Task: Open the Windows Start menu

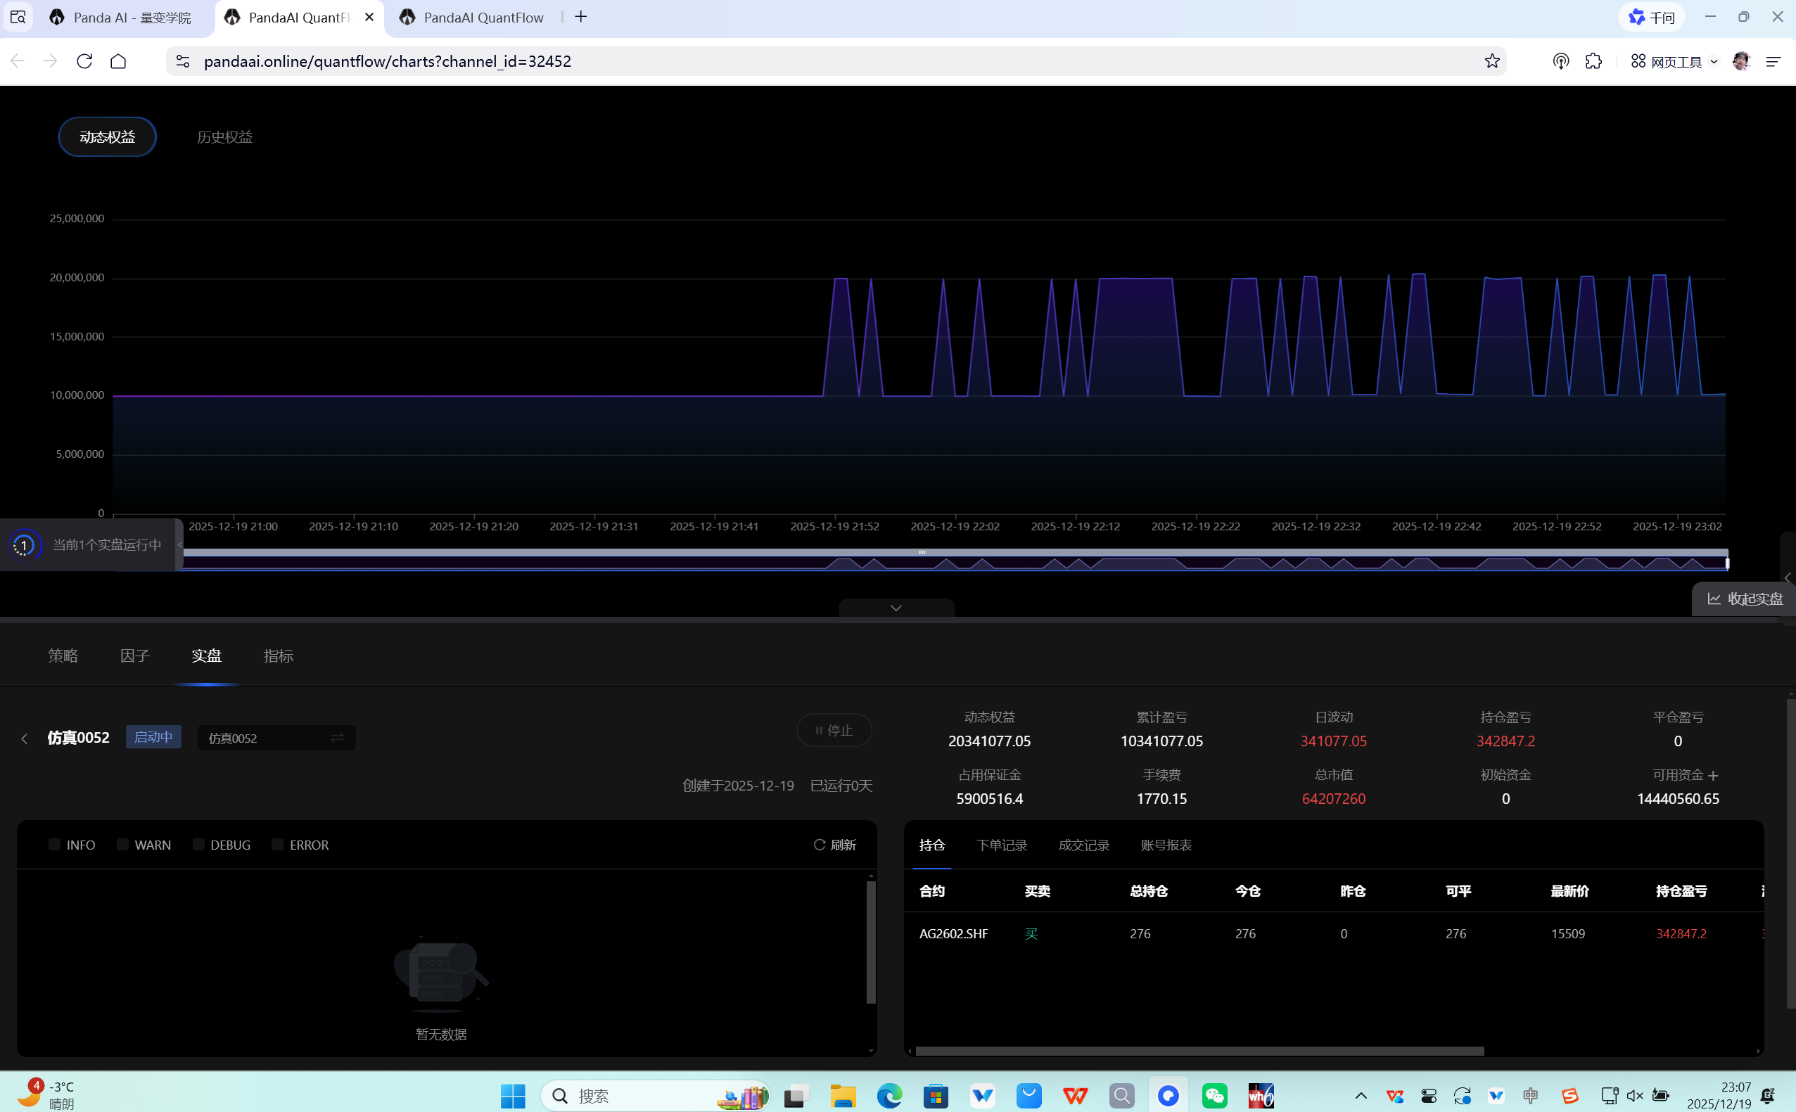Action: [513, 1096]
